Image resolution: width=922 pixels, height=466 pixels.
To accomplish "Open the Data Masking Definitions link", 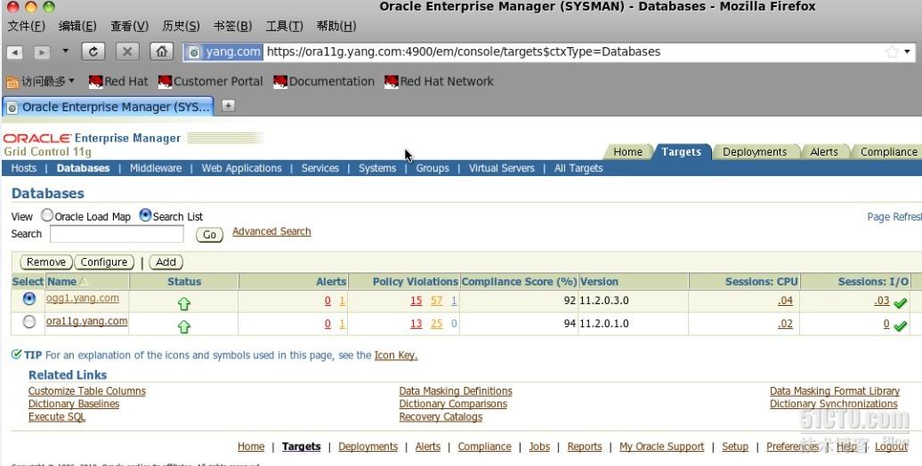I will (456, 390).
